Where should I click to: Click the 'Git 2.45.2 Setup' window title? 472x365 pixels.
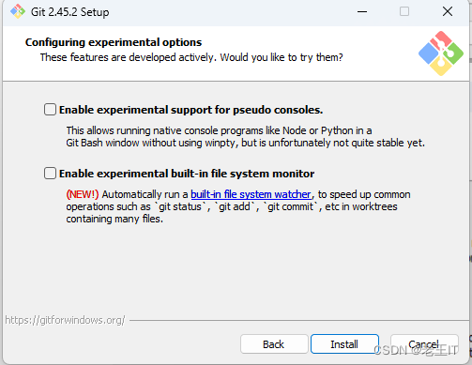[70, 12]
